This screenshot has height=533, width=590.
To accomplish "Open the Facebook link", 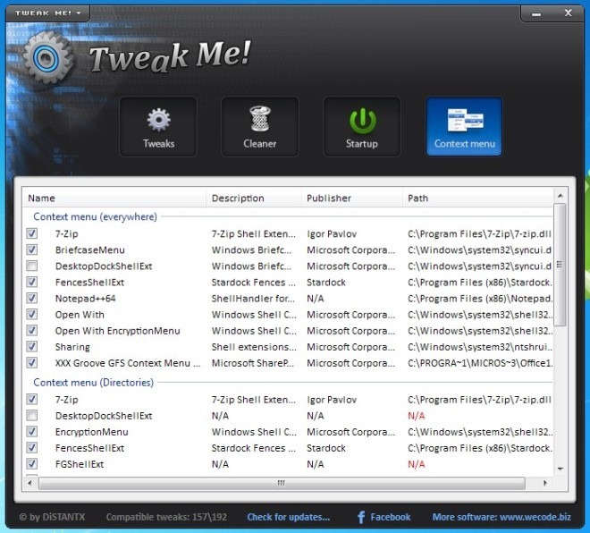I will (x=390, y=517).
